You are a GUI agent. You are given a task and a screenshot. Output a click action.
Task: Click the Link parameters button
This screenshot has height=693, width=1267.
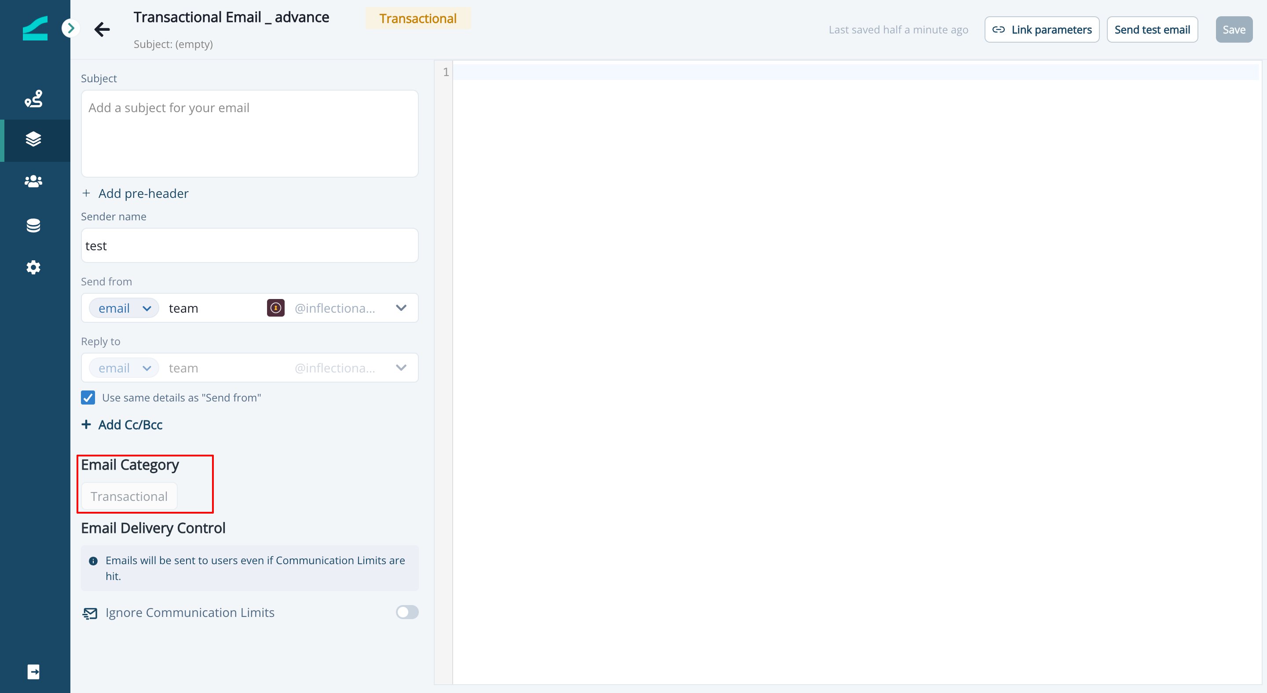coord(1042,29)
